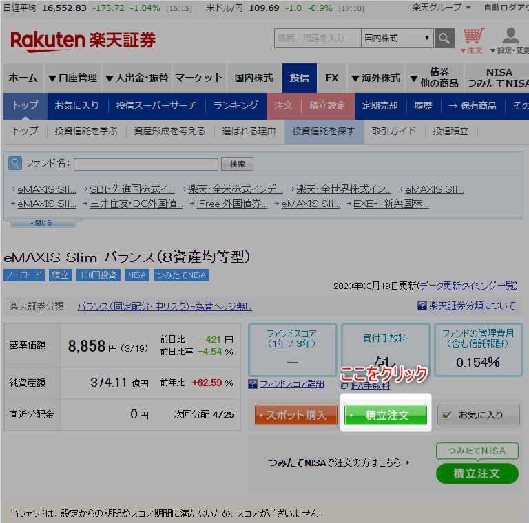Screen dimensions: 529x523
Task: Click the つみたてNISA 積立注文 round button
Action: (477, 473)
